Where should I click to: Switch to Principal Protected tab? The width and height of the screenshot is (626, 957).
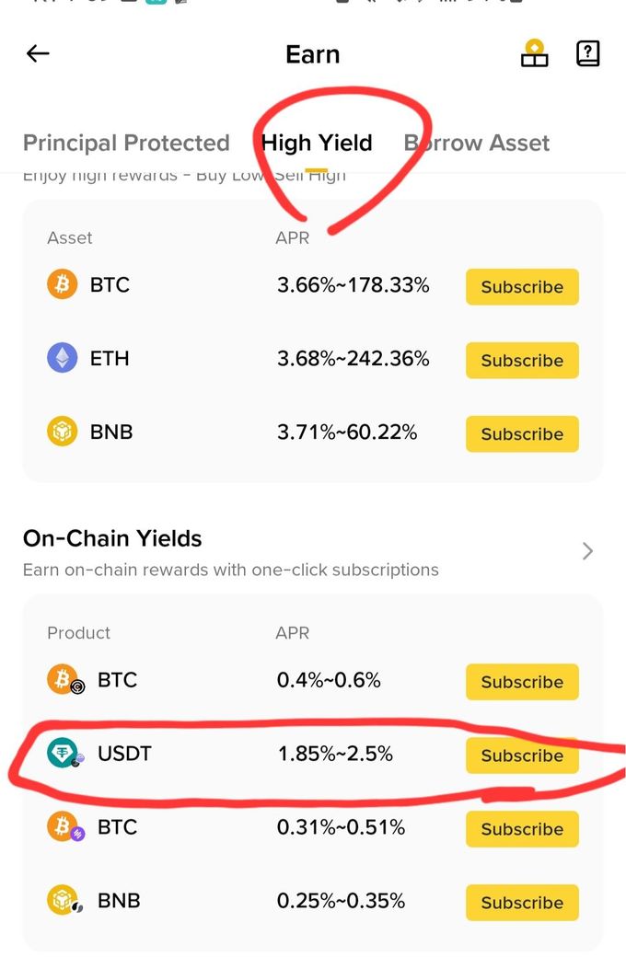(126, 143)
